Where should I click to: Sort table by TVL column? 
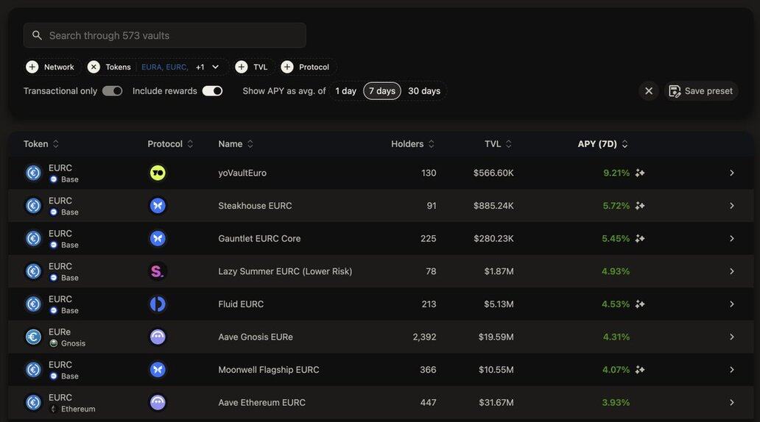click(x=498, y=144)
